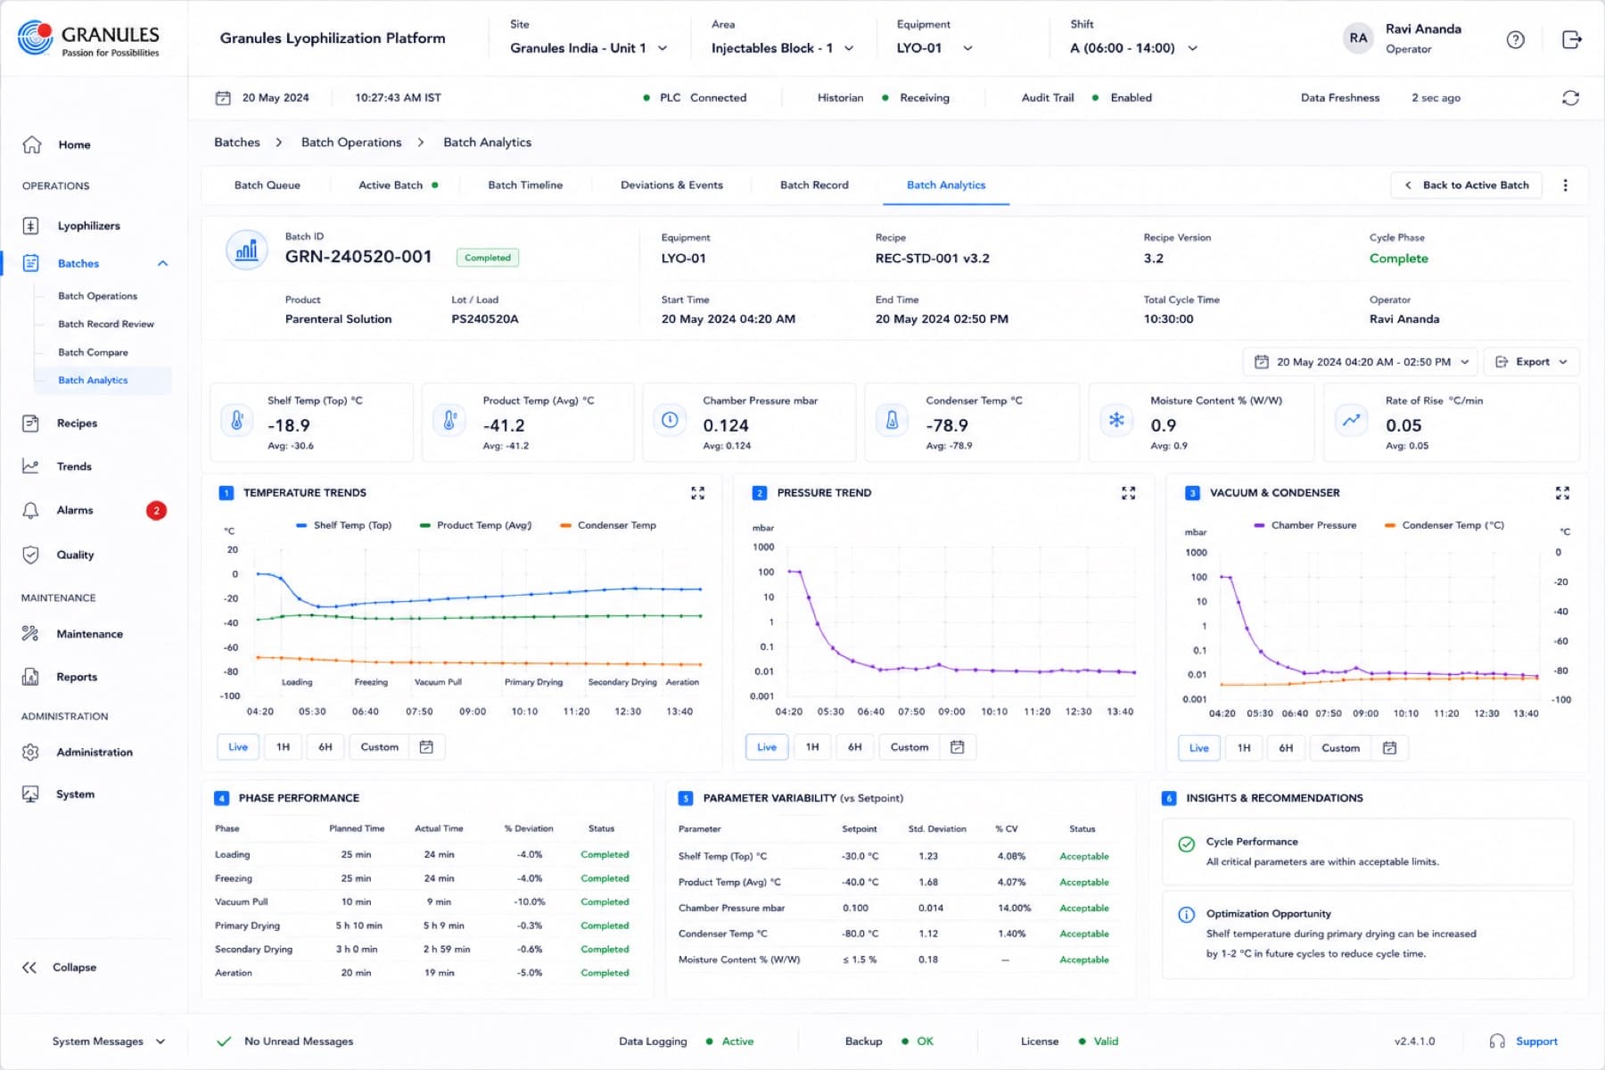Switch to the Batch Queue tab
The width and height of the screenshot is (1605, 1070).
tap(267, 185)
